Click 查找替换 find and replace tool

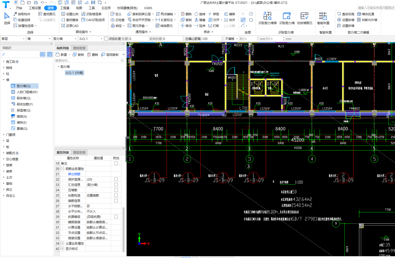click(x=70, y=20)
